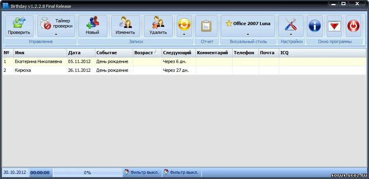Expand the arrow under the refresh icon
Image resolution: width=369 pixels, height=179 pixels.
[x=184, y=34]
